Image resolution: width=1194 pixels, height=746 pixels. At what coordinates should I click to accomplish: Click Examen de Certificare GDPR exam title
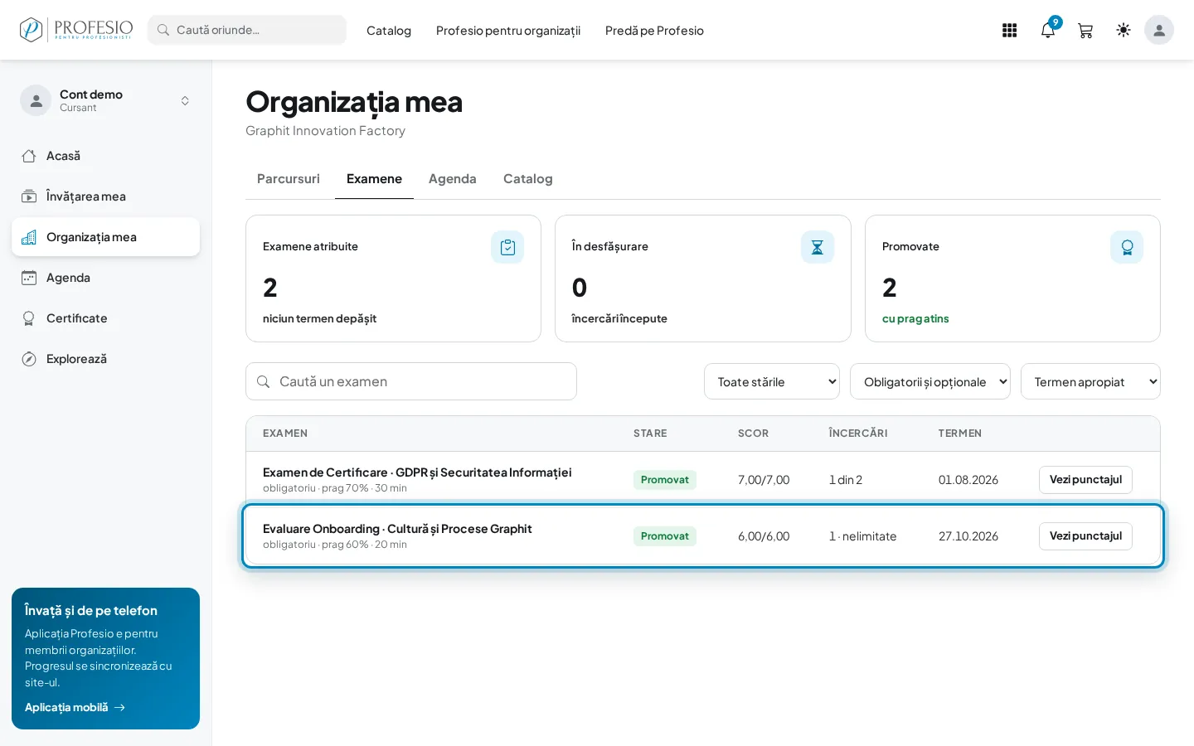click(x=417, y=472)
